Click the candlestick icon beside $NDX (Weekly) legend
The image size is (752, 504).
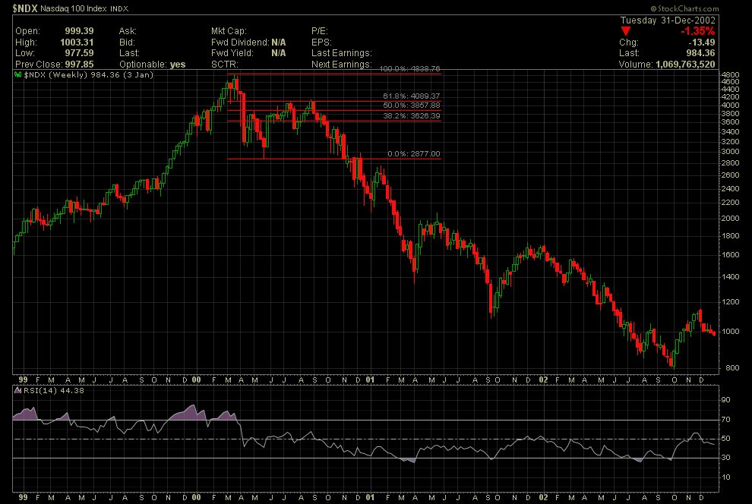pos(18,75)
